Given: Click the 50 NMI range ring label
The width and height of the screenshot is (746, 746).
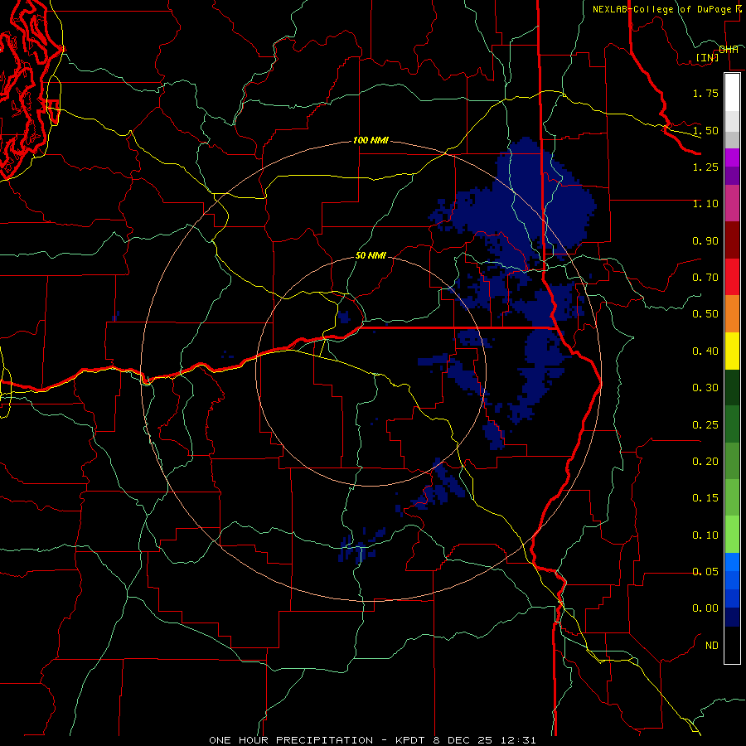Looking at the screenshot, I should click(371, 256).
